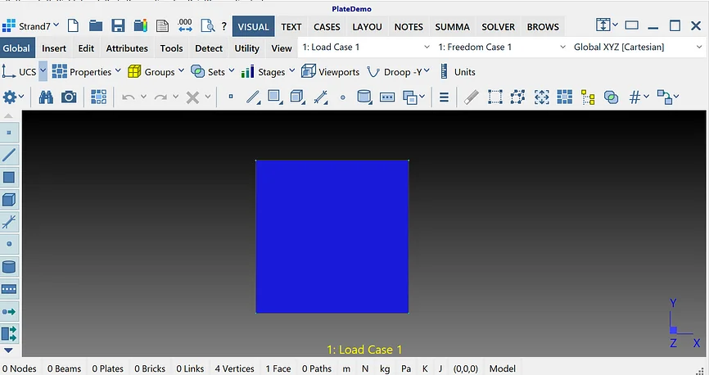Select the beam tool in left sidebar
This screenshot has width=709, height=375.
pyautogui.click(x=9, y=155)
